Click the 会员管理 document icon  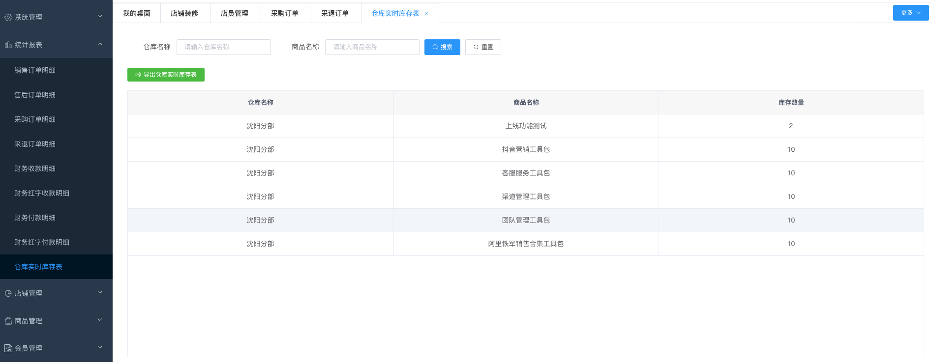pos(8,348)
